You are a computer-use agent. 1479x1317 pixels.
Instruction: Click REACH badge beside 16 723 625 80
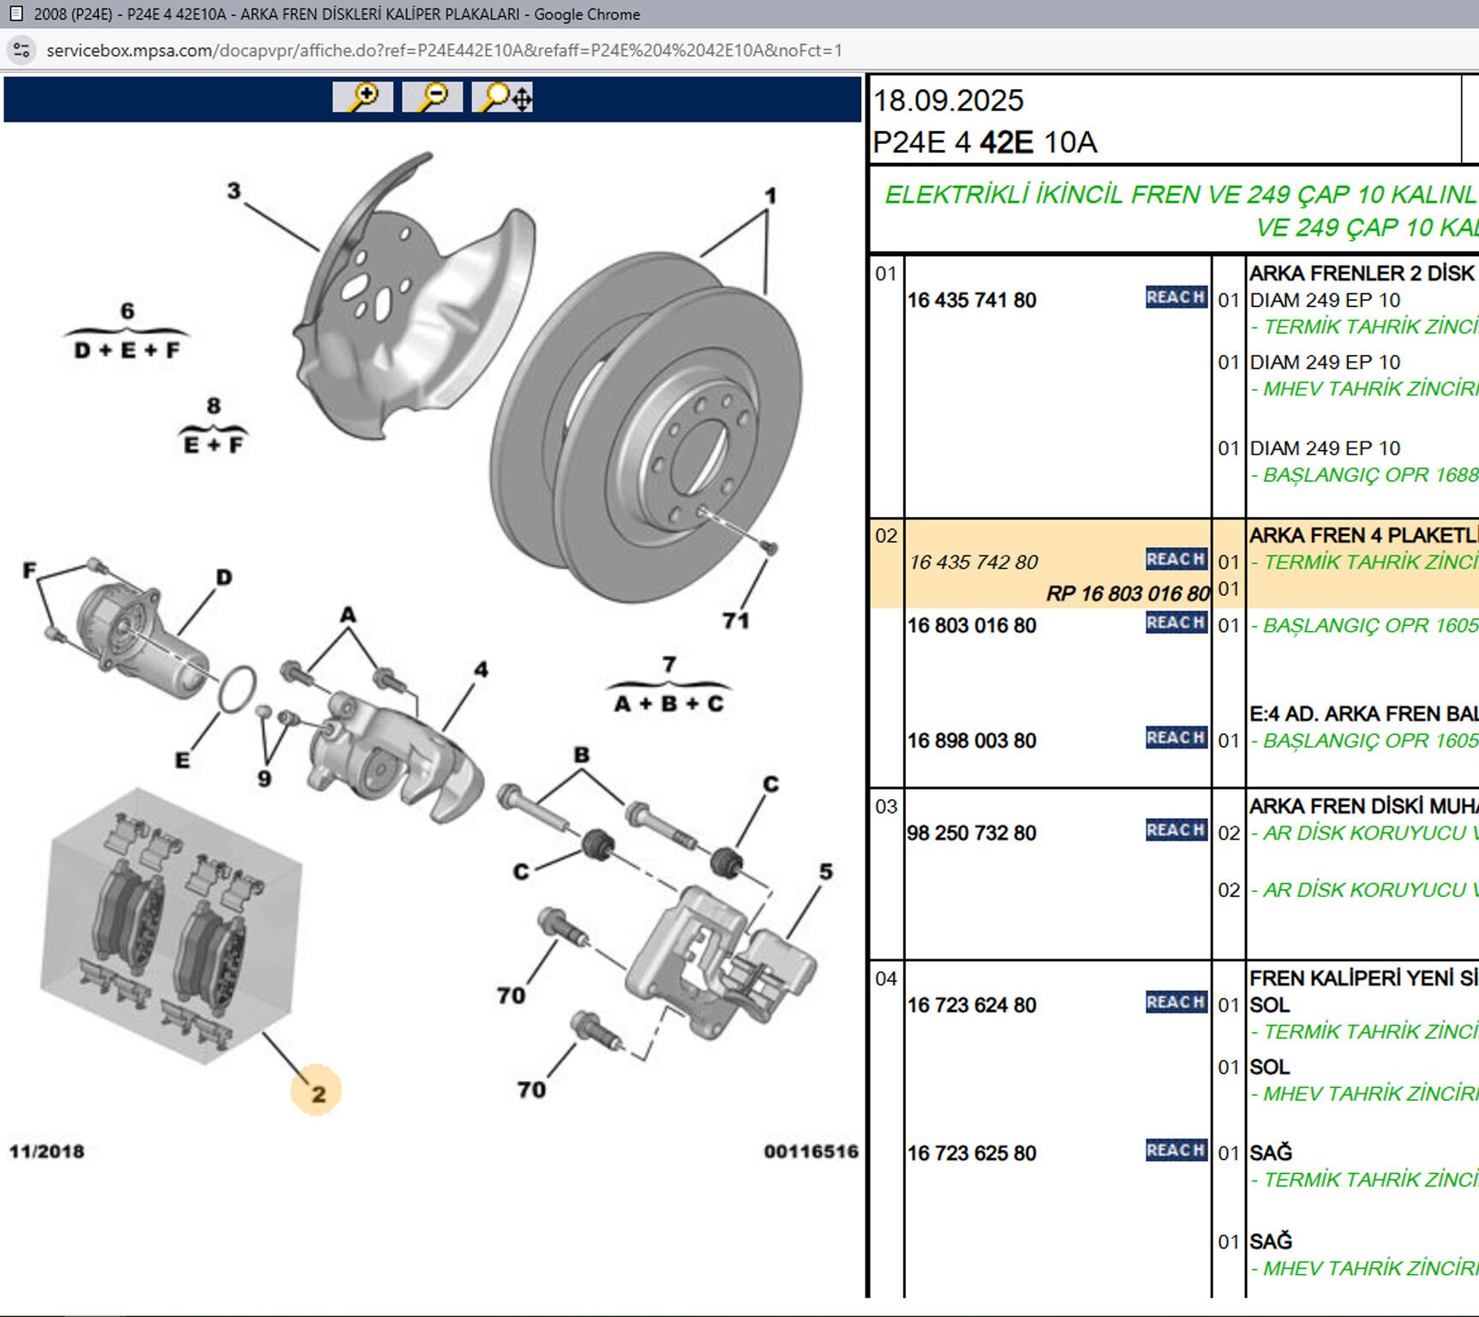click(x=1176, y=1151)
